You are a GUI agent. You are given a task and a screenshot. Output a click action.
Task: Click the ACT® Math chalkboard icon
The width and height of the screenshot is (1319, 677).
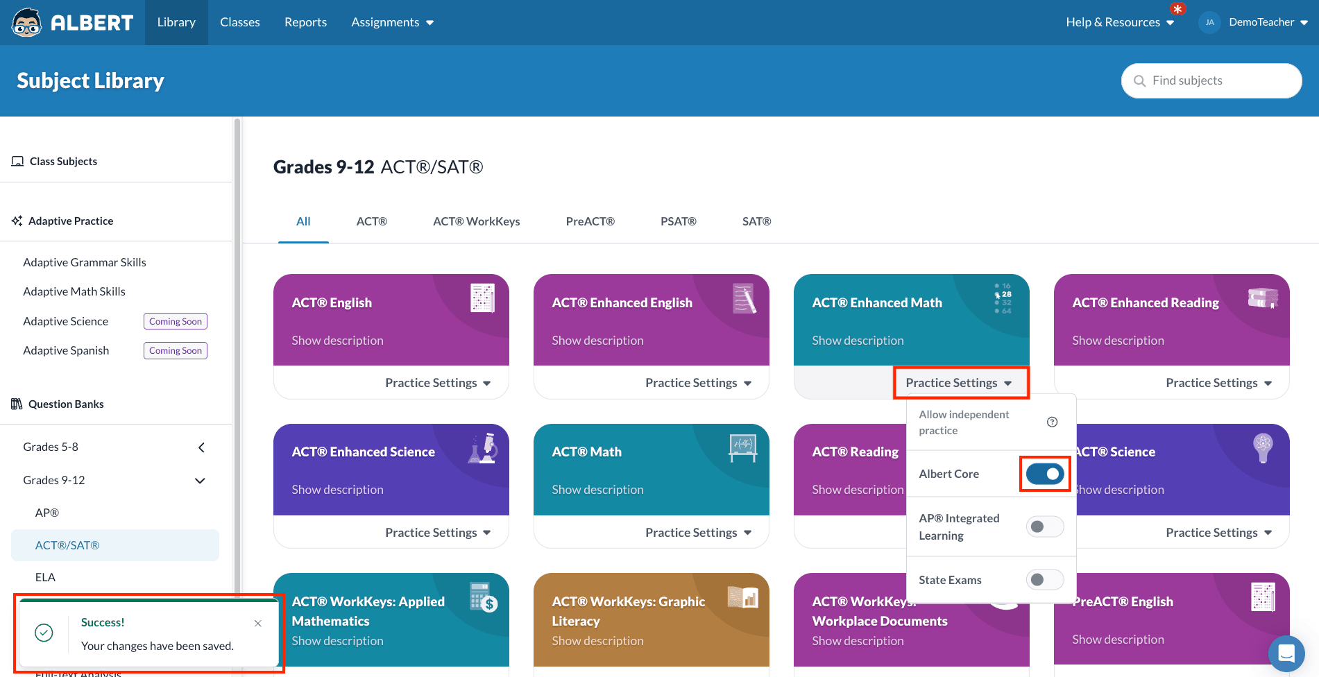click(x=742, y=447)
